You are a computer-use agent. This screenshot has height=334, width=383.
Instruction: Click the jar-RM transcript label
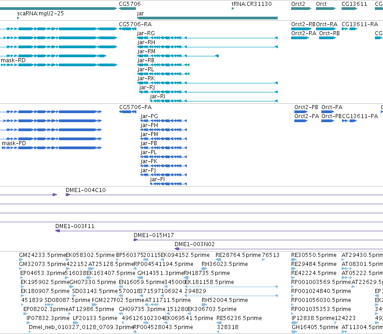click(x=146, y=51)
